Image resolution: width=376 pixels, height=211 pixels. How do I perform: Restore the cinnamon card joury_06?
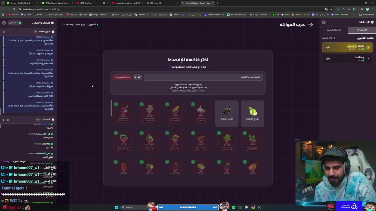click(x=193, y=133)
